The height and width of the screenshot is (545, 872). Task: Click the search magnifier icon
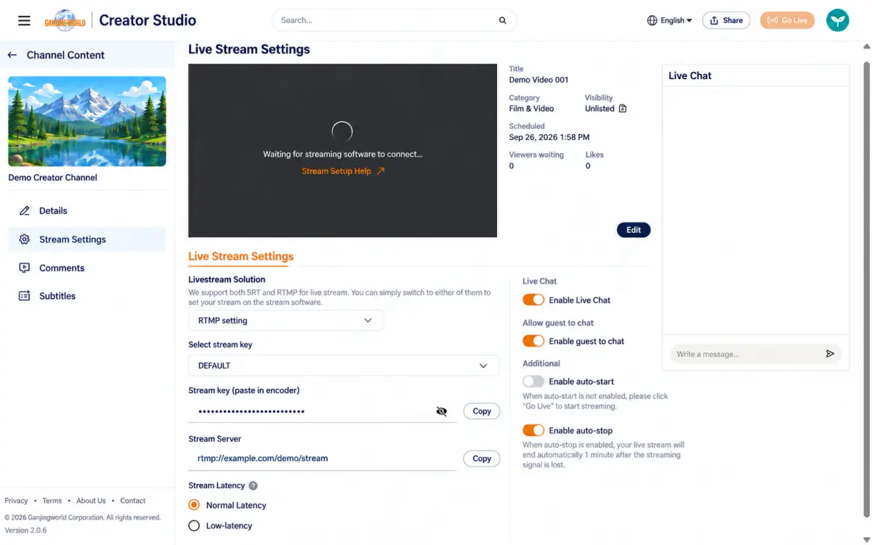[502, 20]
